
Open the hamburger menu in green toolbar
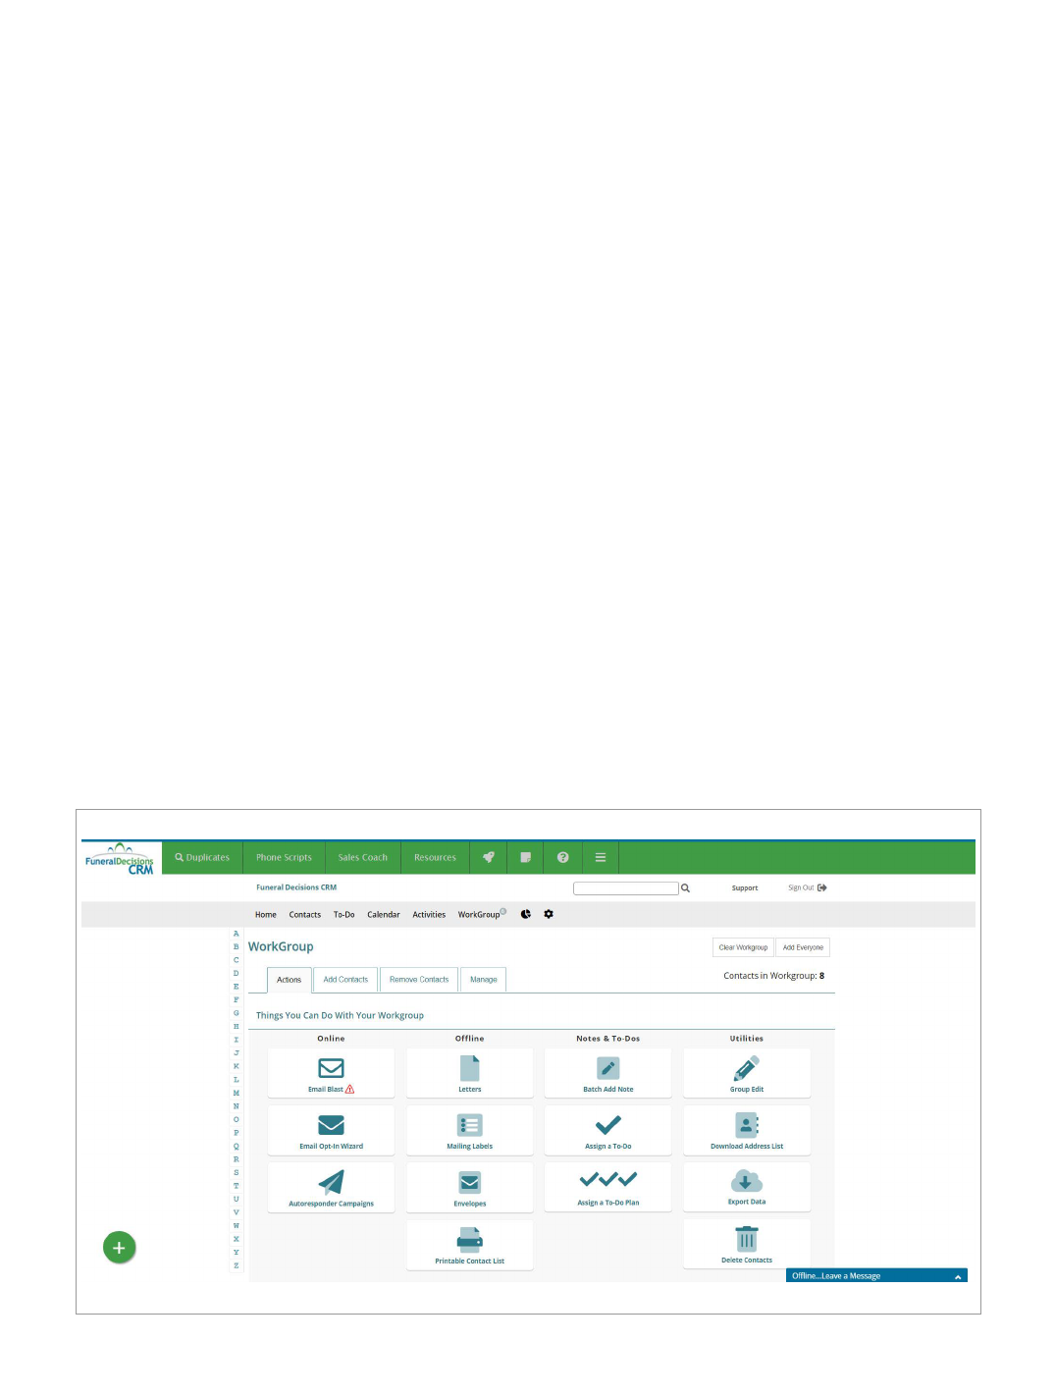coord(600,857)
